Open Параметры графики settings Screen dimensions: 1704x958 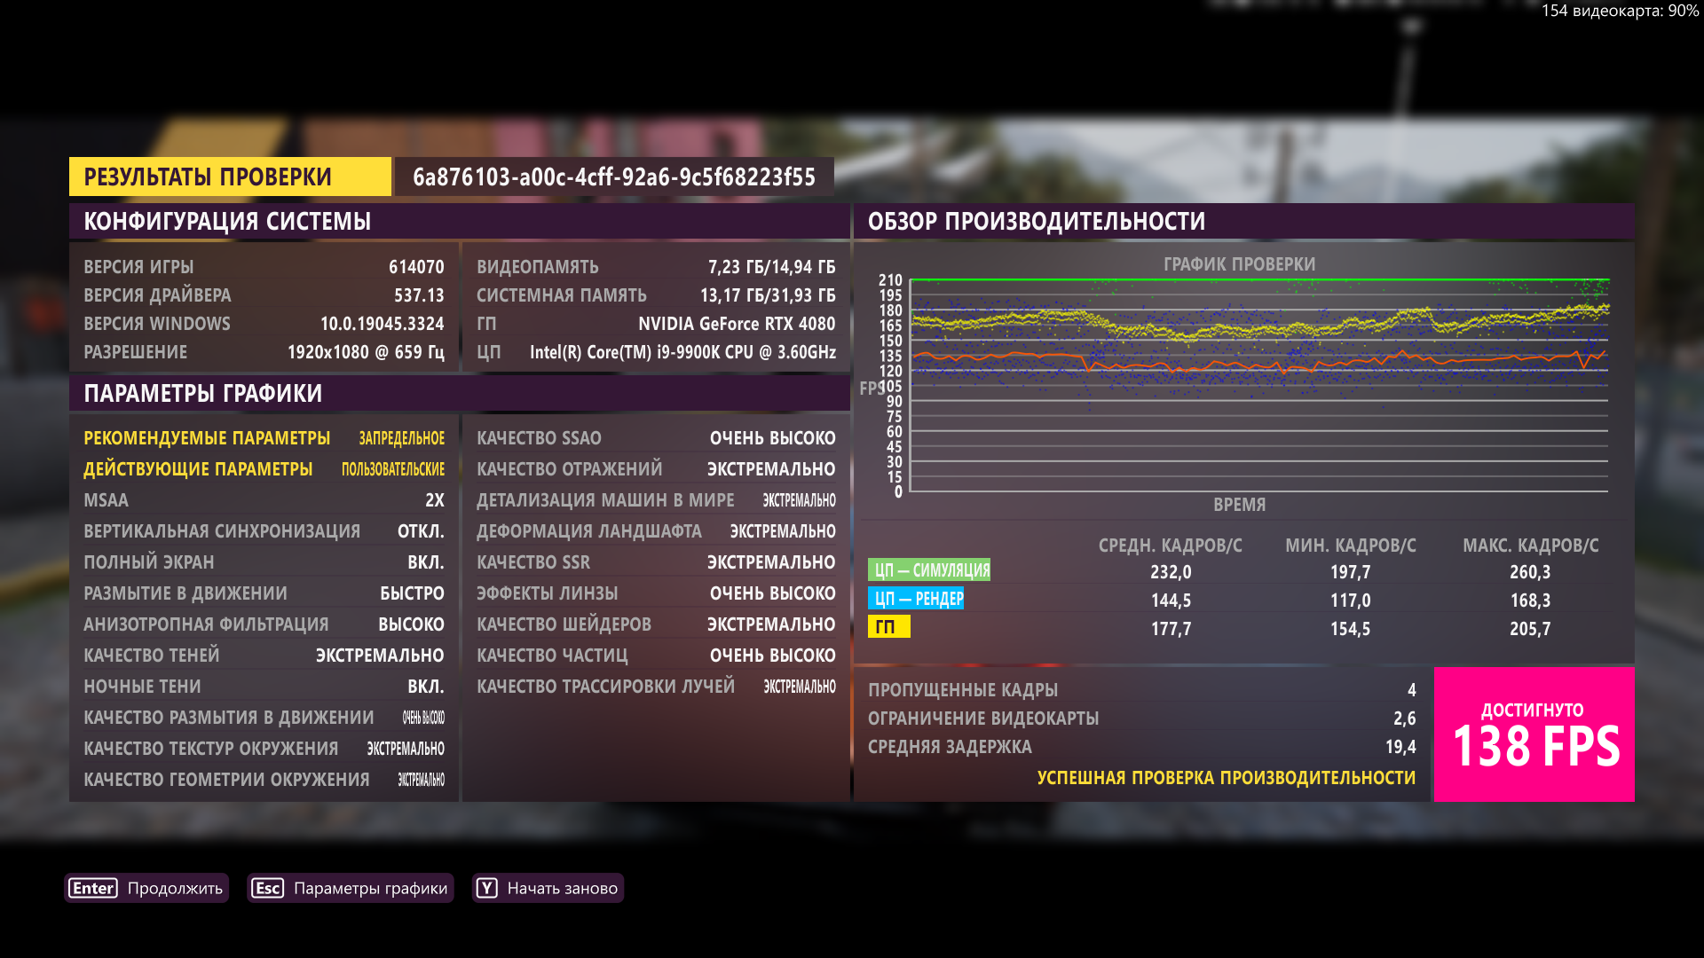click(370, 888)
